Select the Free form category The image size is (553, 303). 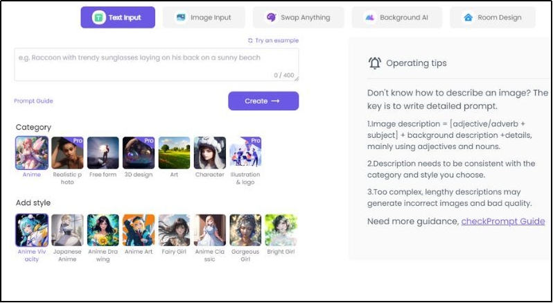point(103,153)
